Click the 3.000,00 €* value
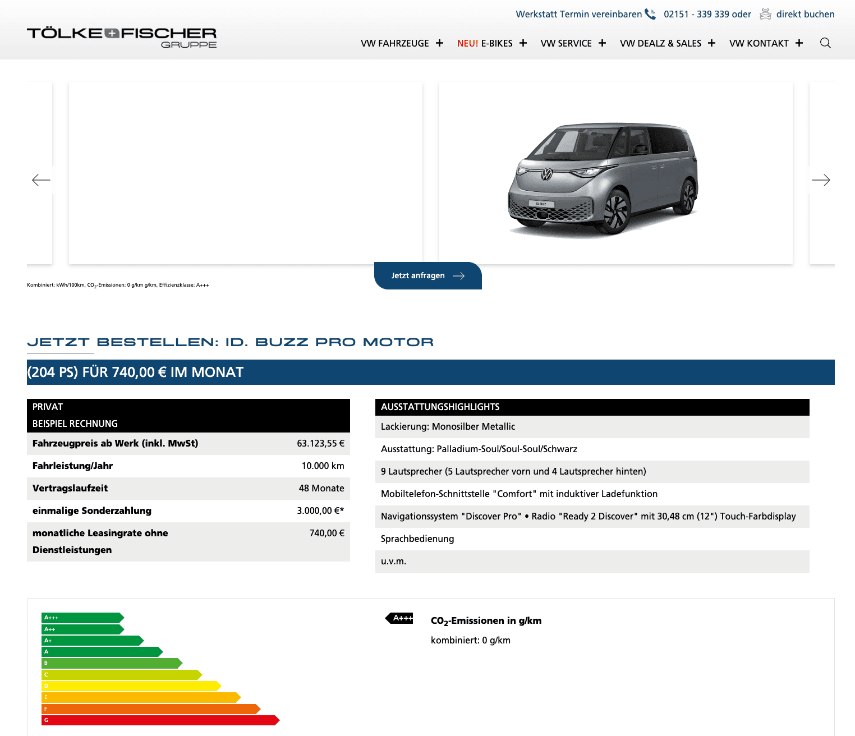Screen dimensions: 855x736 (320, 510)
